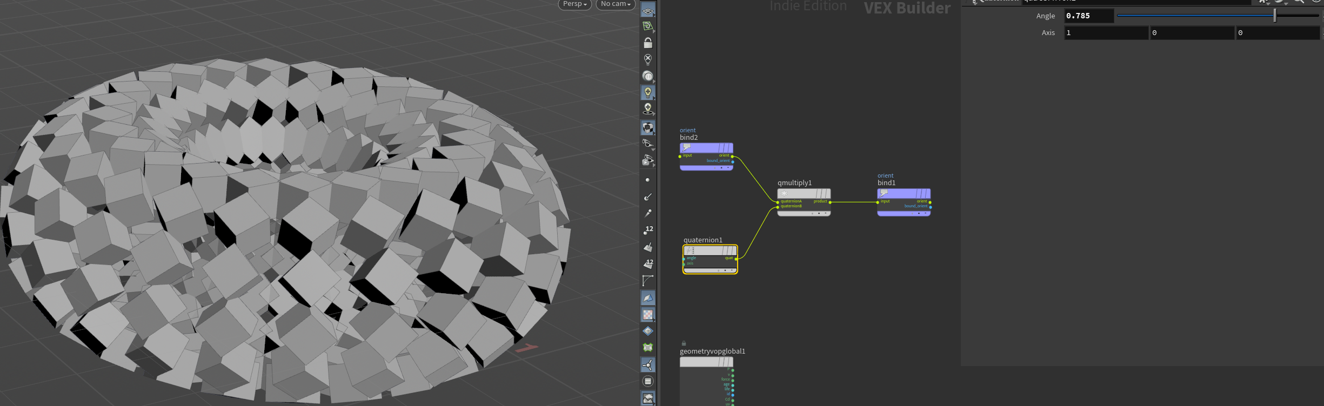1324x406 pixels.
Task: Select the headlight-only round lamp icon
Action: pyautogui.click(x=648, y=76)
